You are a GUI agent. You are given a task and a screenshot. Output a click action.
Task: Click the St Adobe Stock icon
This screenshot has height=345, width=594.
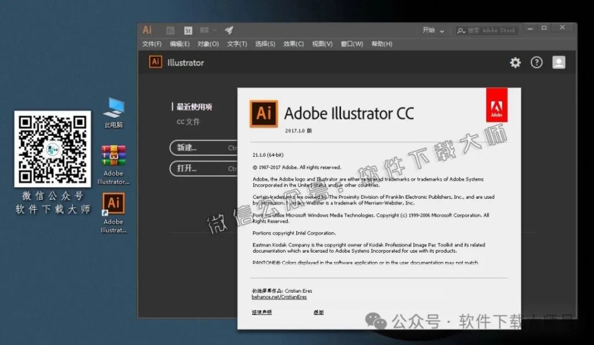point(187,29)
